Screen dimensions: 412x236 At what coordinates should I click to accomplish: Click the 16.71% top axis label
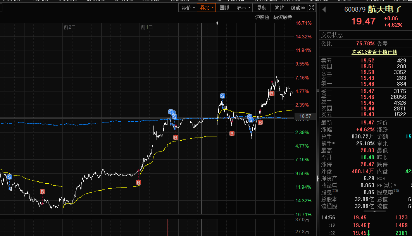[303, 23]
